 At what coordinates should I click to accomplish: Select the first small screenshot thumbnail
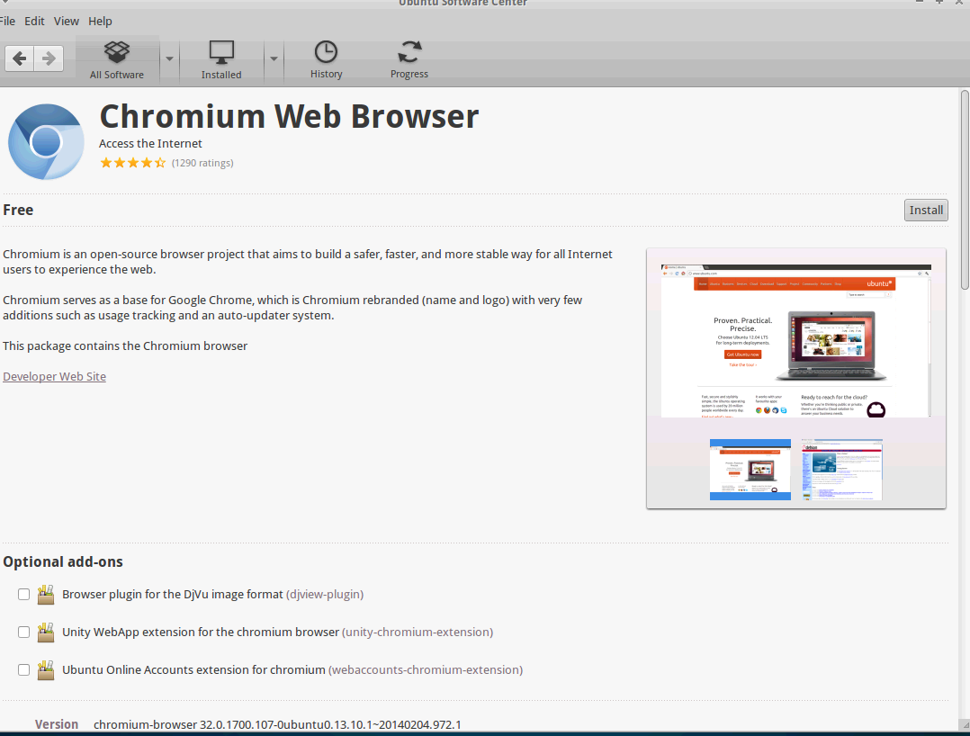pyautogui.click(x=750, y=470)
